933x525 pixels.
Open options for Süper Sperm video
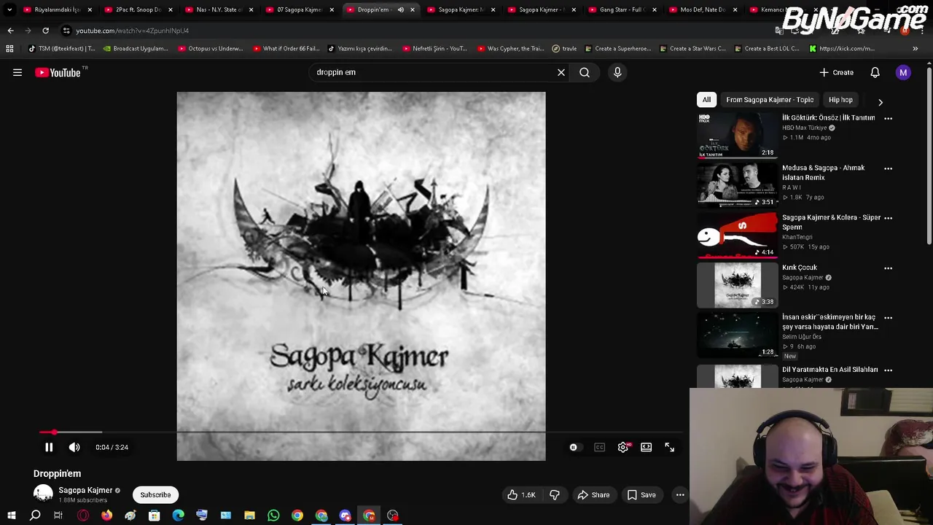point(888,218)
